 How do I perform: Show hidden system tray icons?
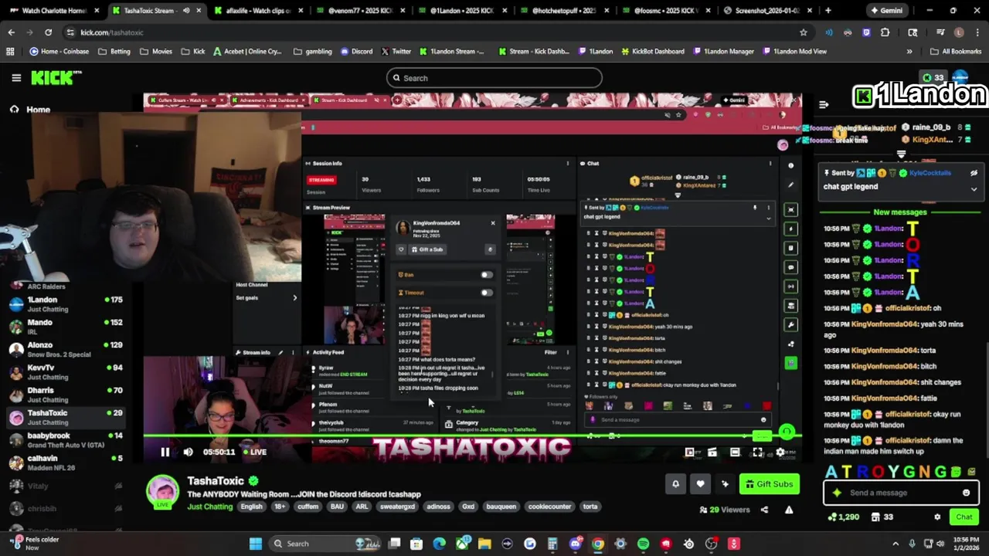(x=896, y=544)
